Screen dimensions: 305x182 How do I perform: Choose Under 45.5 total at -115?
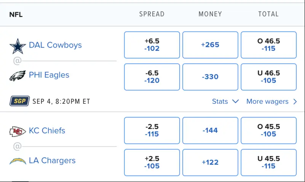pyautogui.click(x=268, y=162)
